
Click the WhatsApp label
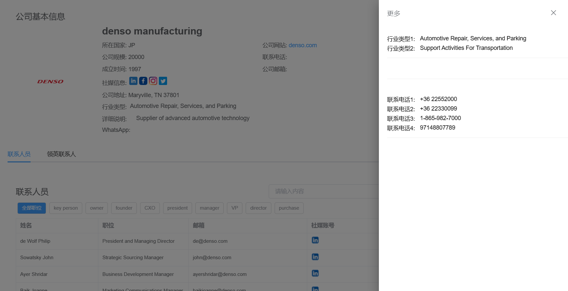click(116, 130)
